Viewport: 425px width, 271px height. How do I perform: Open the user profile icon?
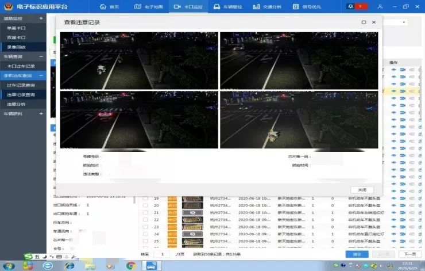point(380,6)
